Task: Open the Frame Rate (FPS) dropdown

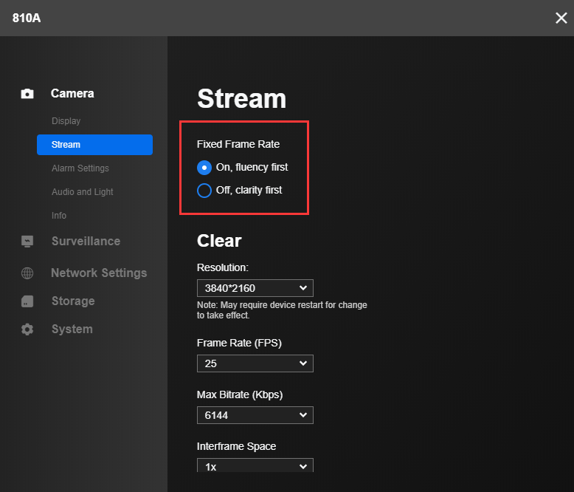Action: click(x=255, y=363)
